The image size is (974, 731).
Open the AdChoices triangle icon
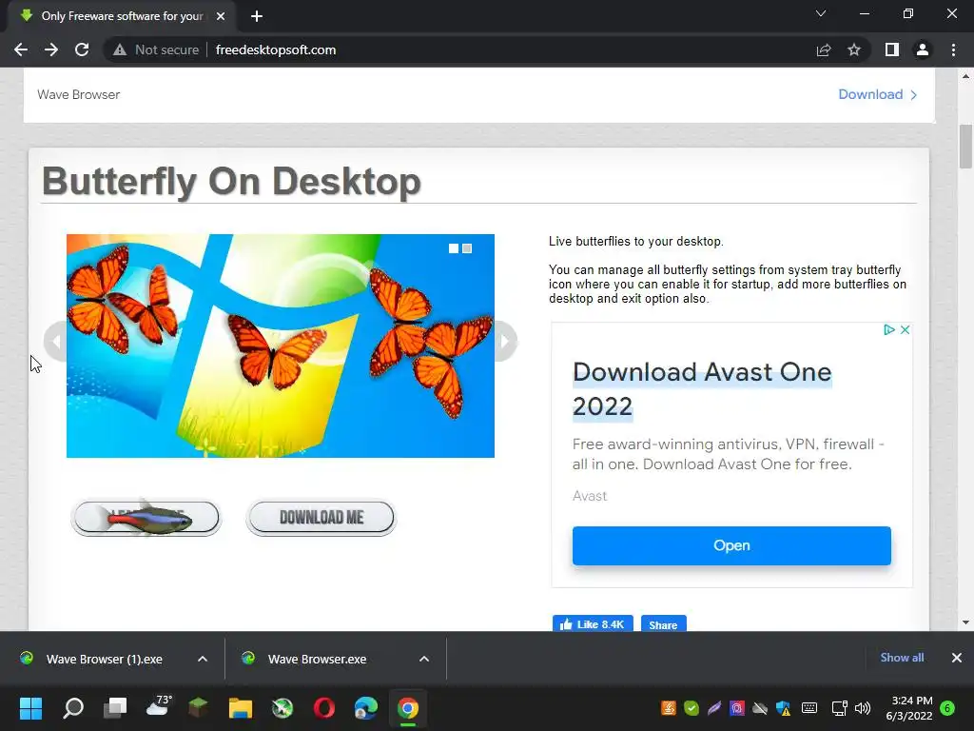pyautogui.click(x=889, y=329)
